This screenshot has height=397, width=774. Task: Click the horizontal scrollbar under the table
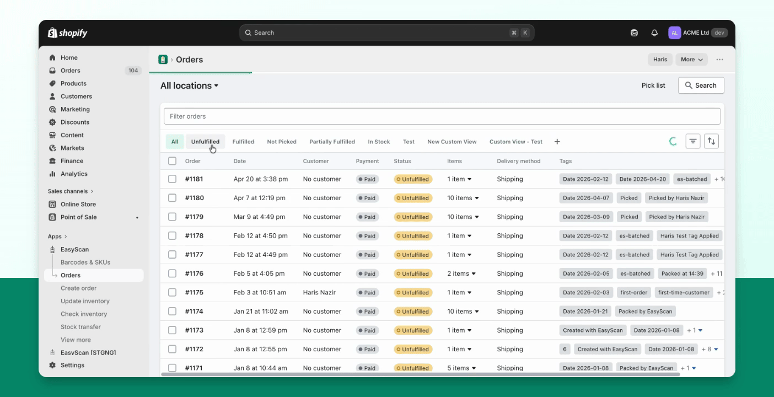(421, 374)
